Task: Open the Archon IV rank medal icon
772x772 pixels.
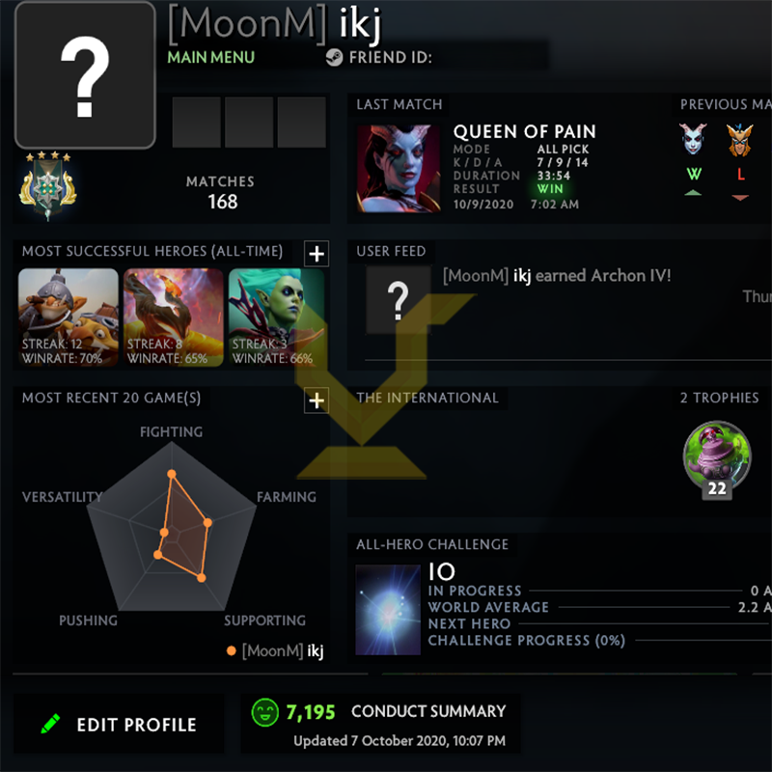Action: pos(47,186)
